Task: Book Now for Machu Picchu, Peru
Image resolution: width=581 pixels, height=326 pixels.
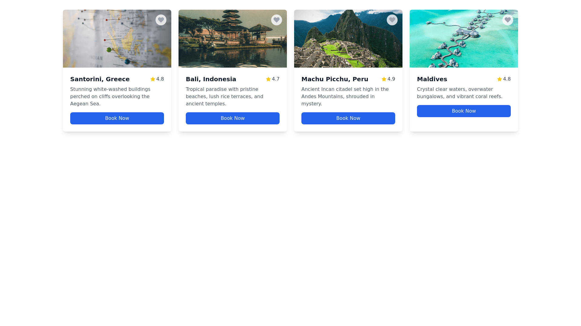Action: 348,118
